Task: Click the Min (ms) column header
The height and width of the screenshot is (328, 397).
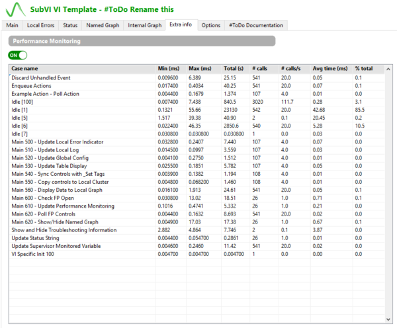Action: click(170, 68)
